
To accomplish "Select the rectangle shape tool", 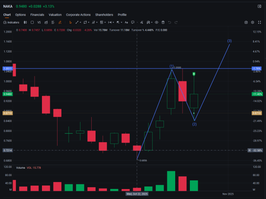I will tap(85, 23).
